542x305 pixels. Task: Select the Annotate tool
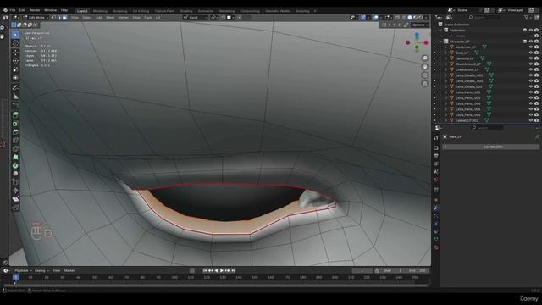coord(15,88)
